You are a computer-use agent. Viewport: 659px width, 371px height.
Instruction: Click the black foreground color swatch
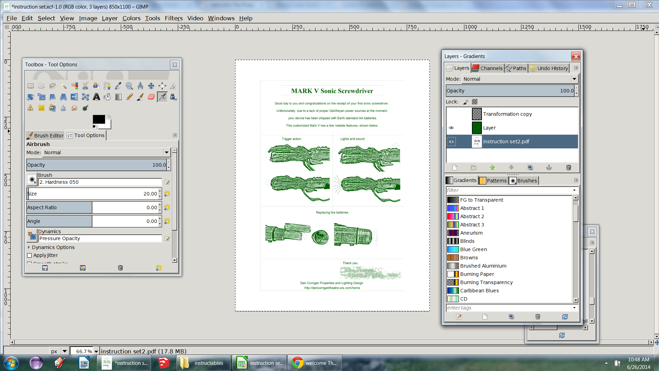(x=99, y=119)
